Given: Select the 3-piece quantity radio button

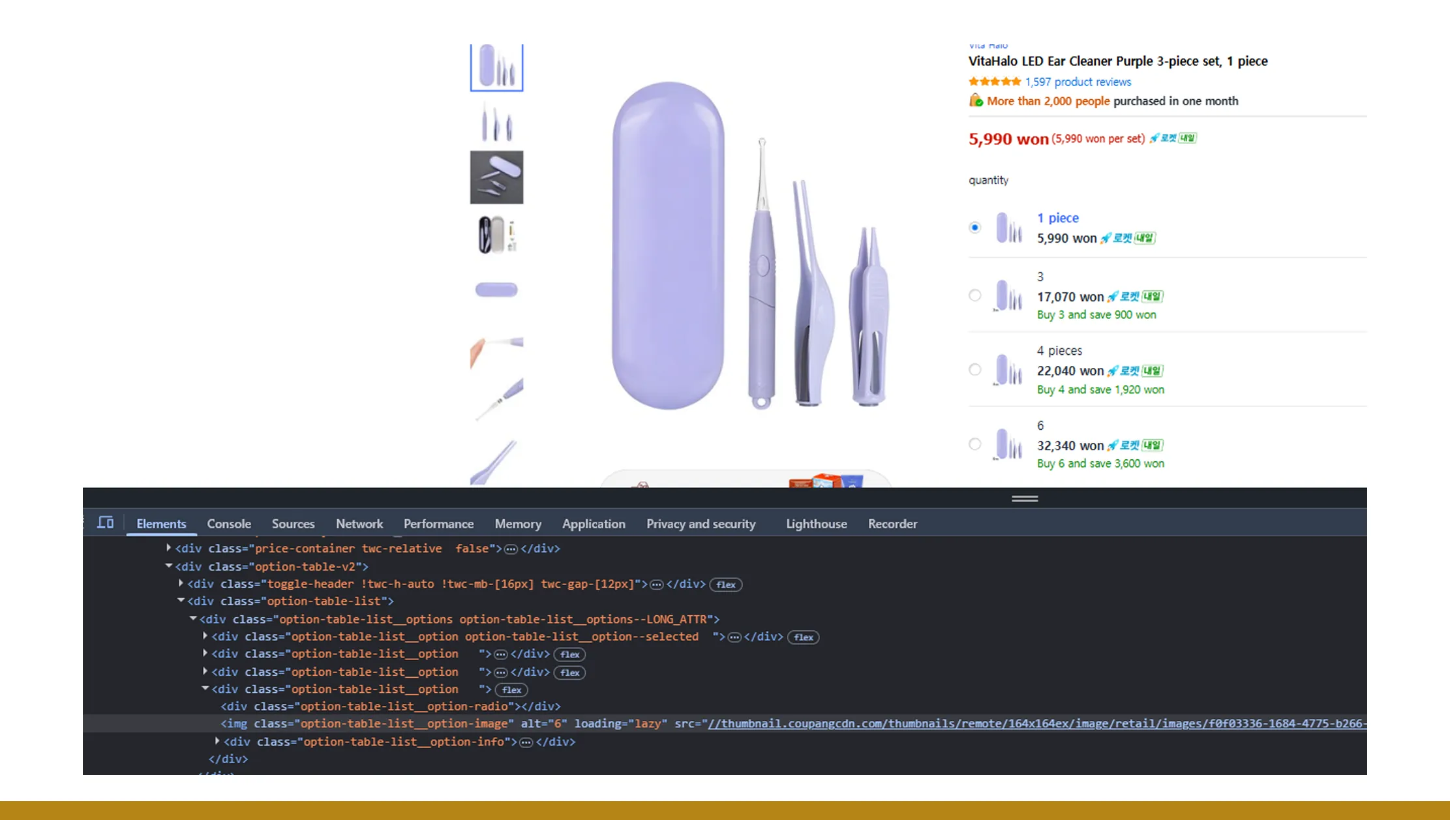Looking at the screenshot, I should [x=974, y=295].
